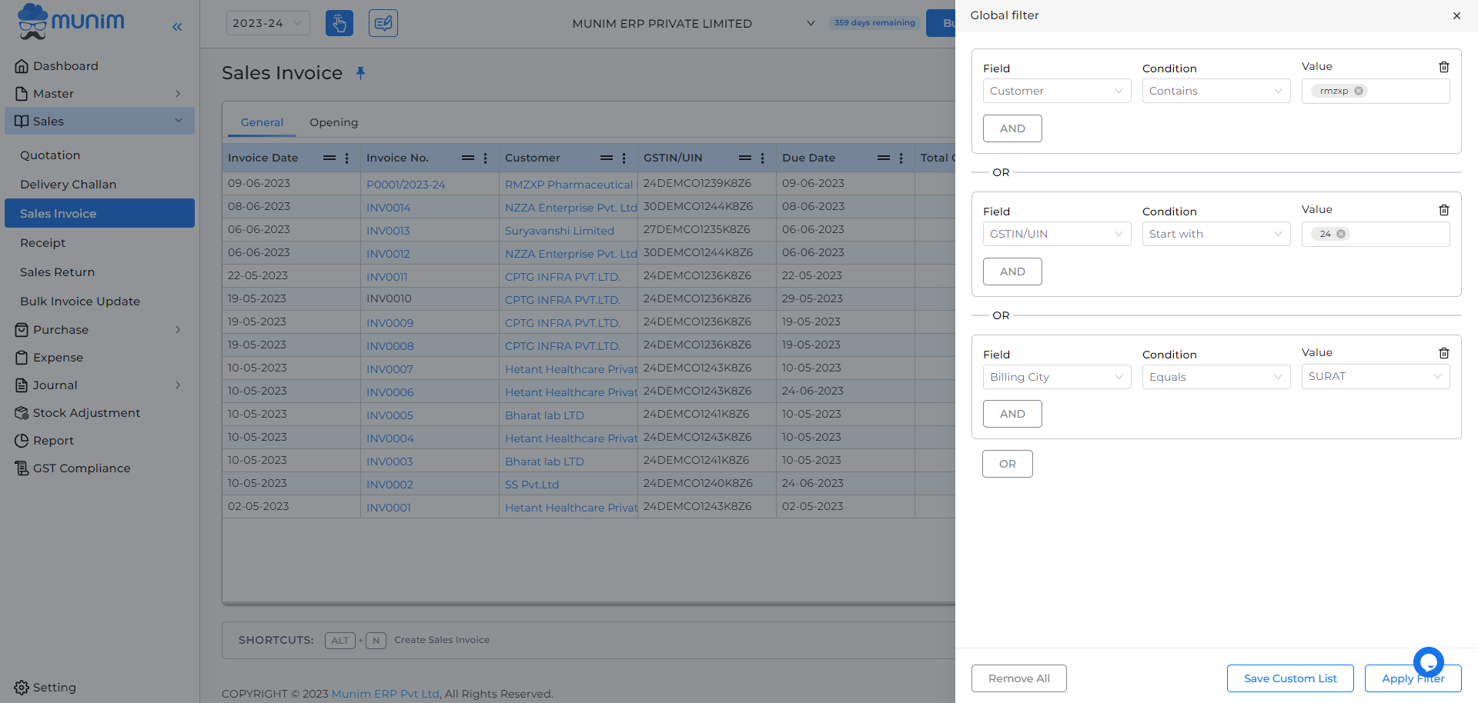Click Customer column filter lines icon
Viewport: 1478px width, 703px height.
607,158
